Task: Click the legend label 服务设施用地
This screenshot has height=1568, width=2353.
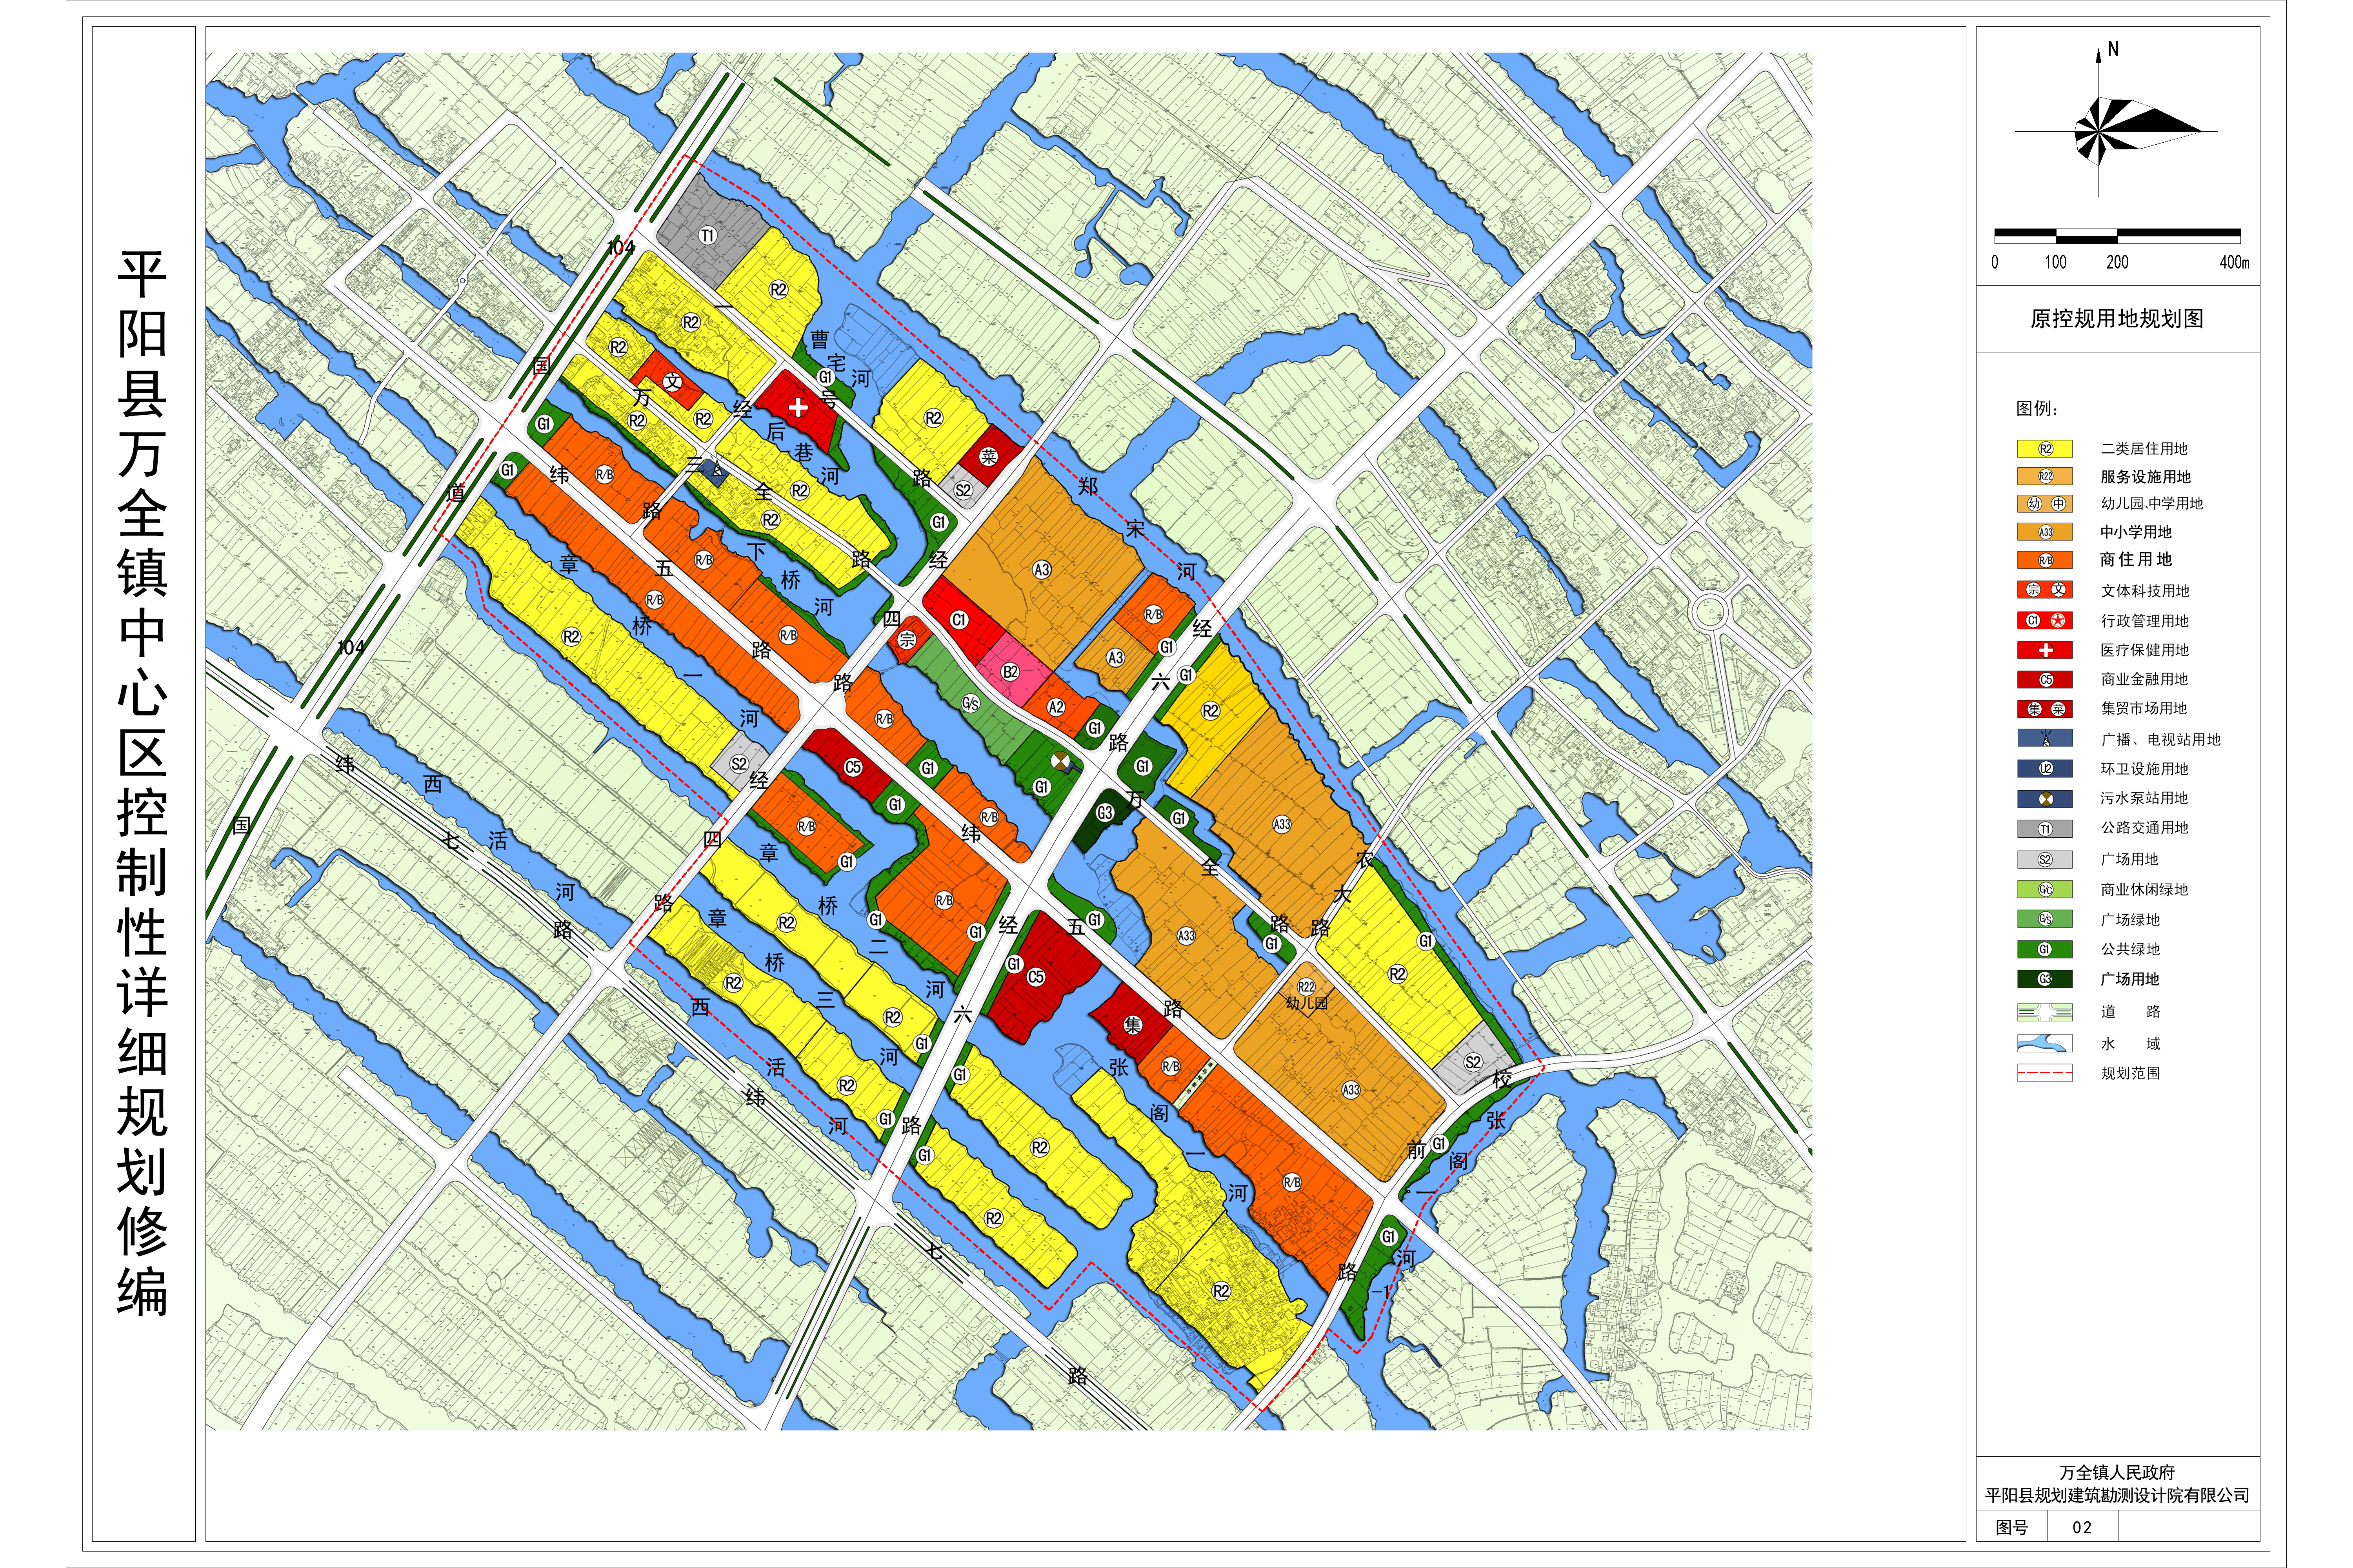Action: pos(2146,477)
